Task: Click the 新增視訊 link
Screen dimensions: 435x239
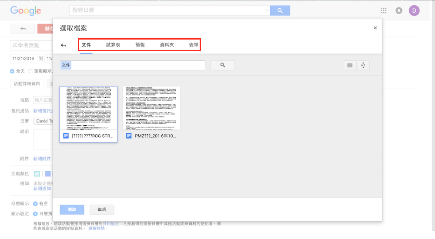Action: (x=43, y=111)
